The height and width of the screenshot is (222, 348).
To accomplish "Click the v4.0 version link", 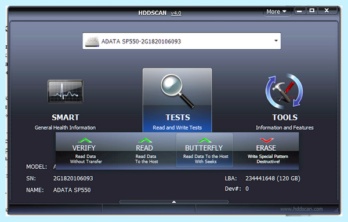I will coord(176,13).
